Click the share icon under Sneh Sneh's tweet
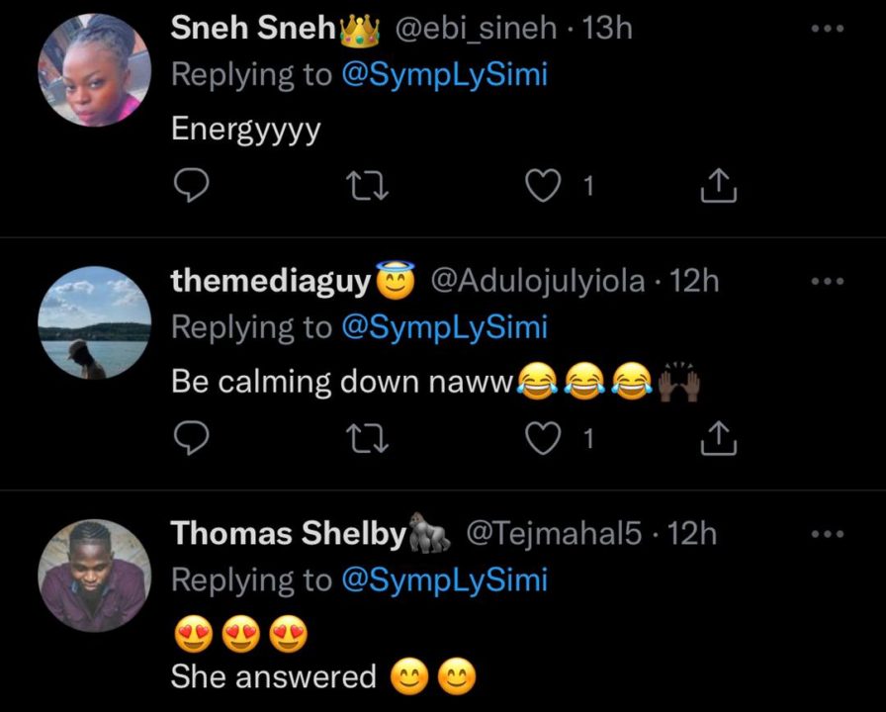Viewport: 886px width, 712px height. pos(719,184)
